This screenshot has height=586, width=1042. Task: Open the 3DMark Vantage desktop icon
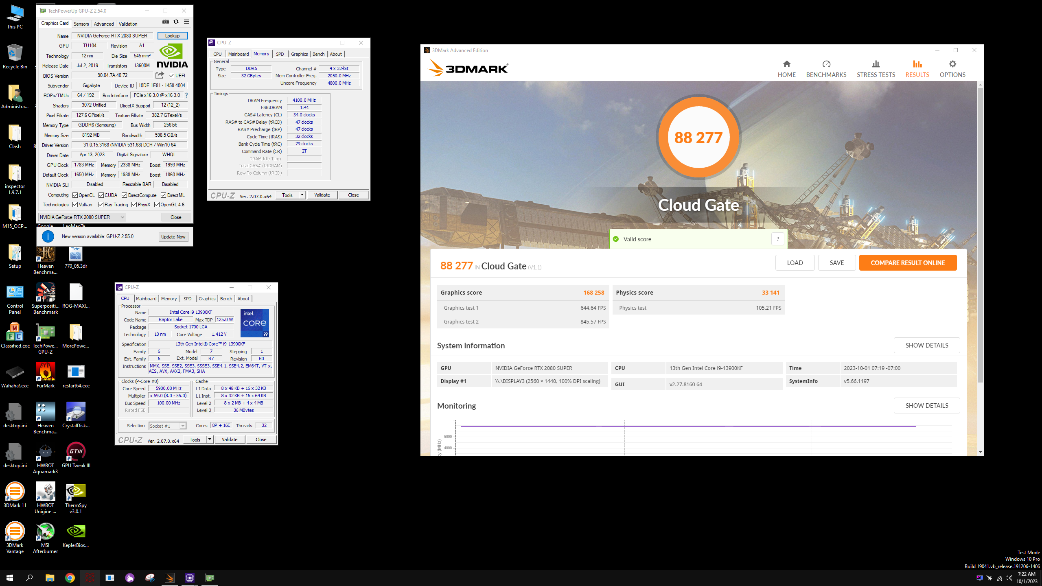click(15, 538)
